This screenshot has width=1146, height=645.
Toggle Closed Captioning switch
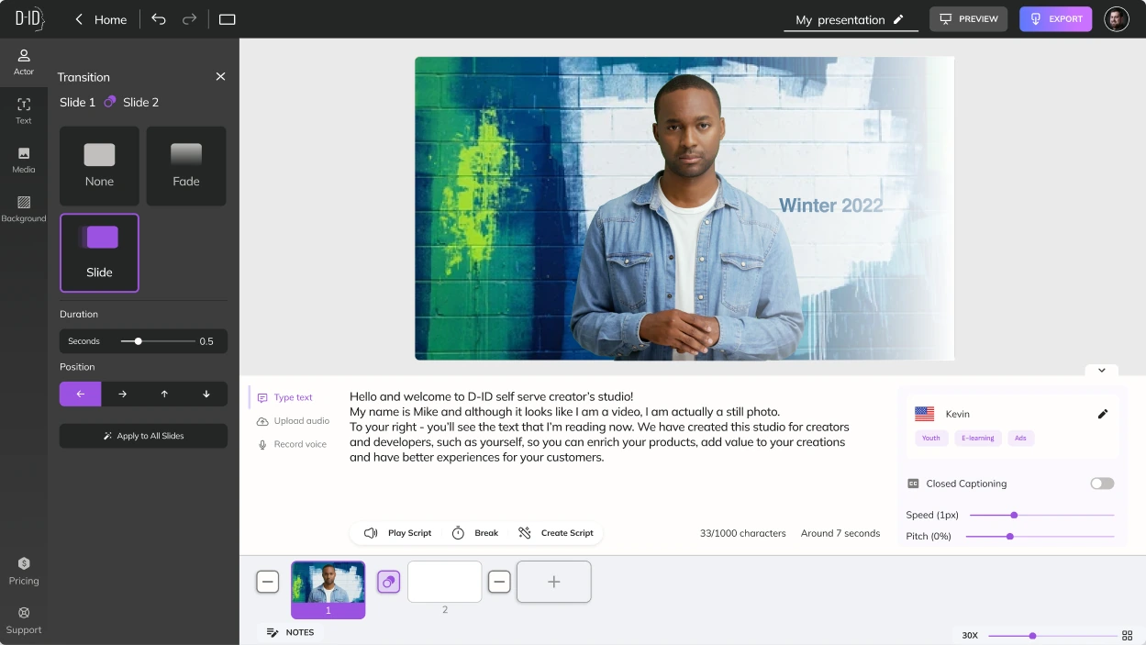[1102, 484]
